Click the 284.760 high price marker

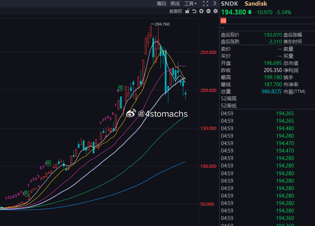pos(160,24)
